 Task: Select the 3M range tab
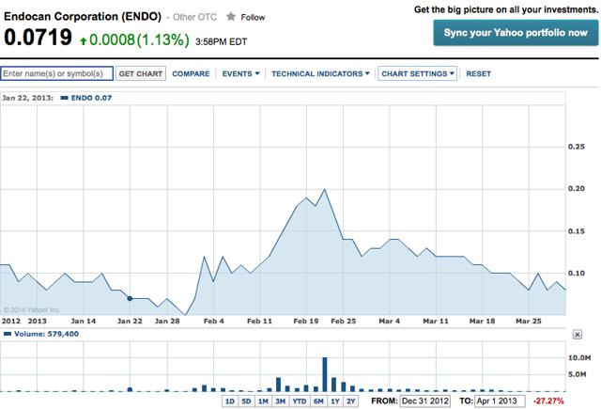coord(280,401)
